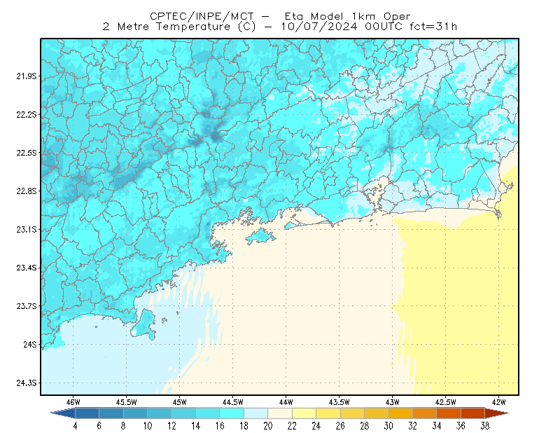Click the '23.1S' latitude label
Screen dimensions: 560x433
click(27, 230)
